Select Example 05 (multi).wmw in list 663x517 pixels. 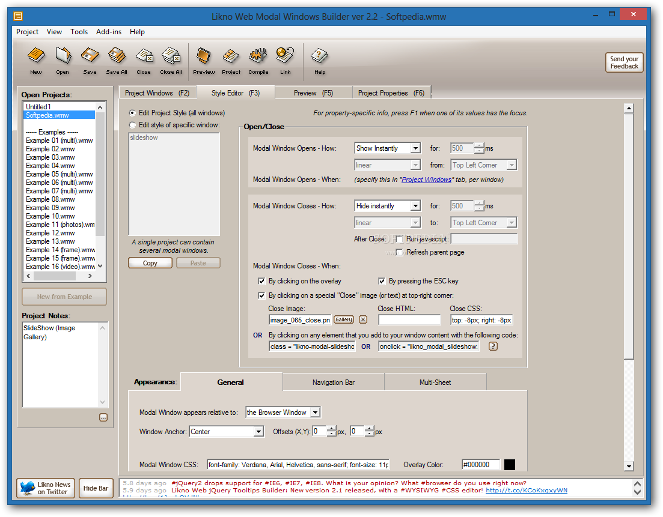coord(59,174)
